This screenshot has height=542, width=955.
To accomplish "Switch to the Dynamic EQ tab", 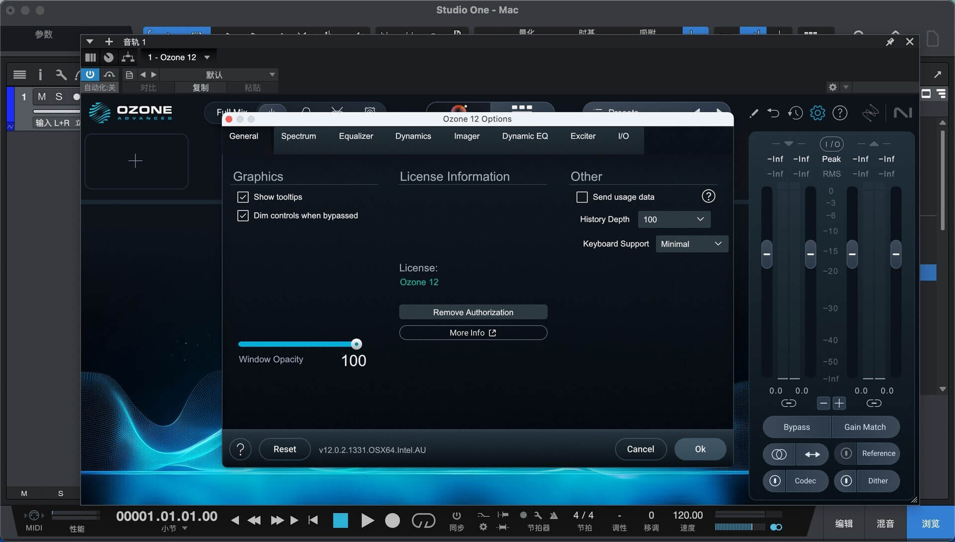I will point(525,136).
